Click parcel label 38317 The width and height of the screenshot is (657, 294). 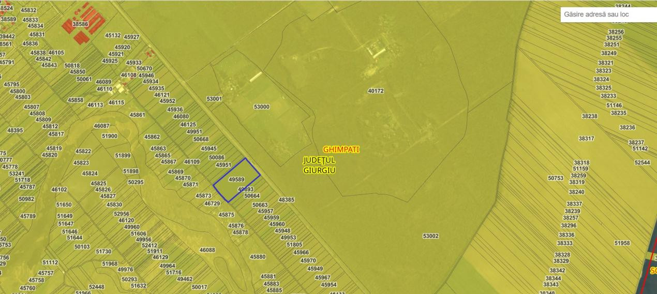[x=586, y=138]
